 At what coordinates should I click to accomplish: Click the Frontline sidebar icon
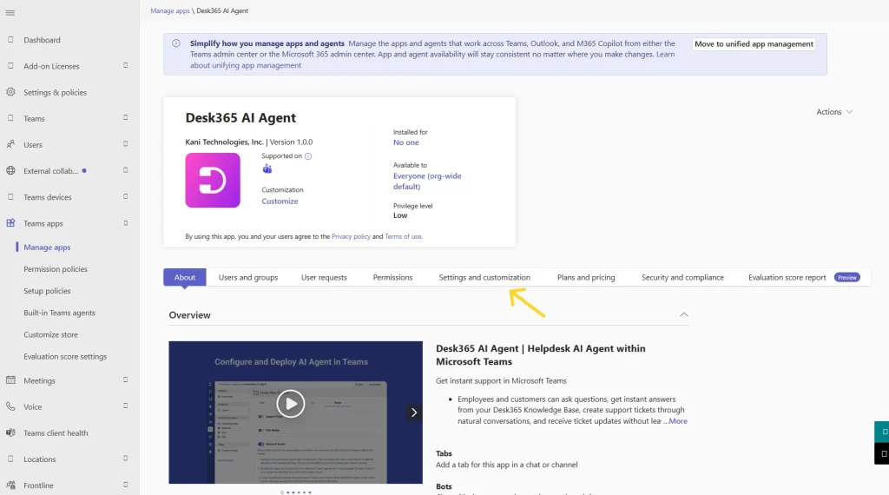(10, 485)
